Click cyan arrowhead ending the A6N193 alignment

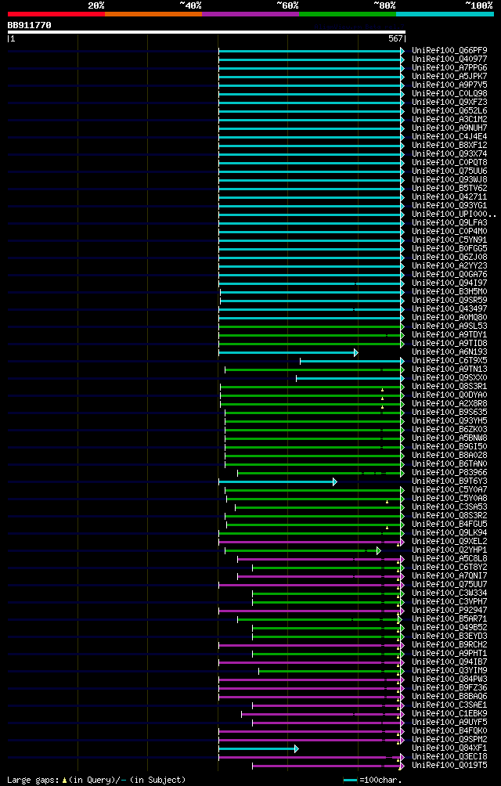(x=356, y=352)
